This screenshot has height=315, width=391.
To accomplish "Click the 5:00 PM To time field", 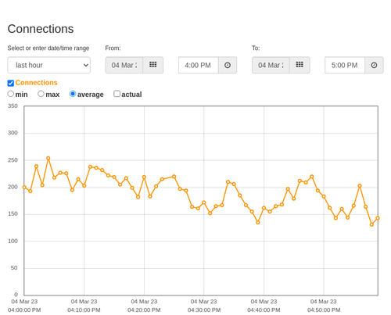I will point(345,65).
